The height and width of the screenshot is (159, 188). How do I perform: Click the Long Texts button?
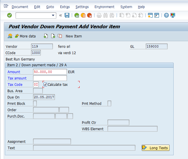point(156,148)
